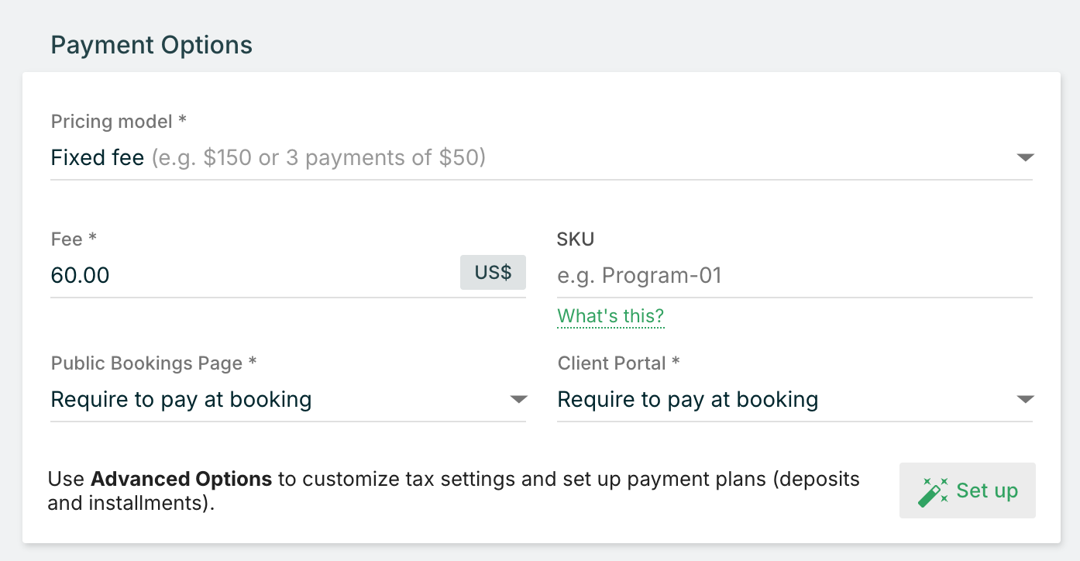Open the Pricing model dropdown arrow
This screenshot has height=561, width=1080.
coord(1025,158)
